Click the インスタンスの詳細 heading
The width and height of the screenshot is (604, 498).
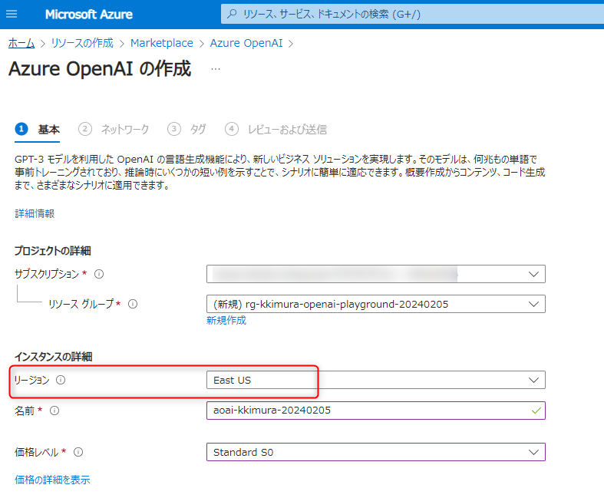point(53,357)
